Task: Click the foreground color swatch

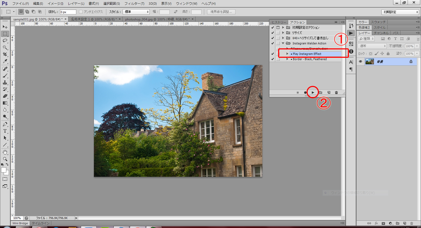Action: click(4, 170)
